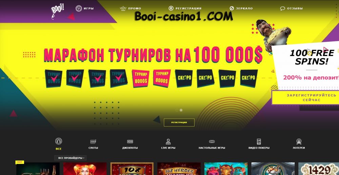339x175 pixels.
Task: Select the second banner slide dot
Action: 181,110
